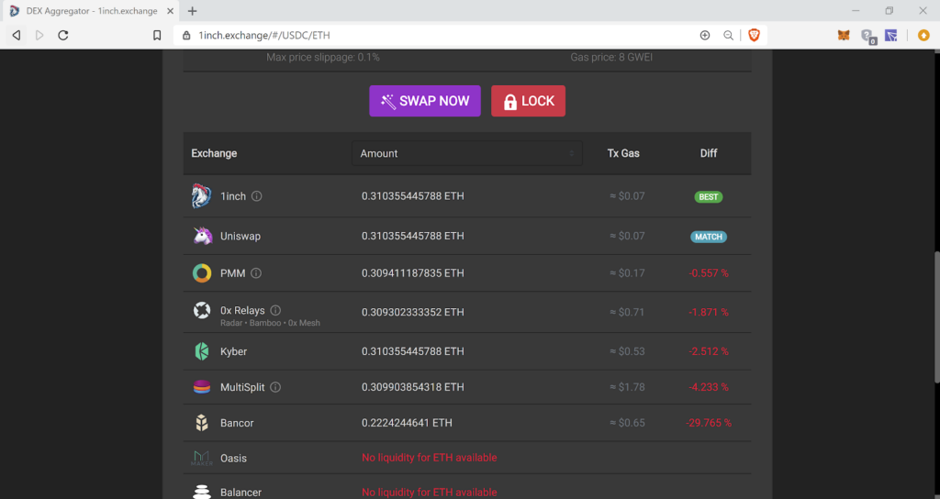The width and height of the screenshot is (940, 499).
Task: Click the page vertical scrollbar
Action: (935, 316)
